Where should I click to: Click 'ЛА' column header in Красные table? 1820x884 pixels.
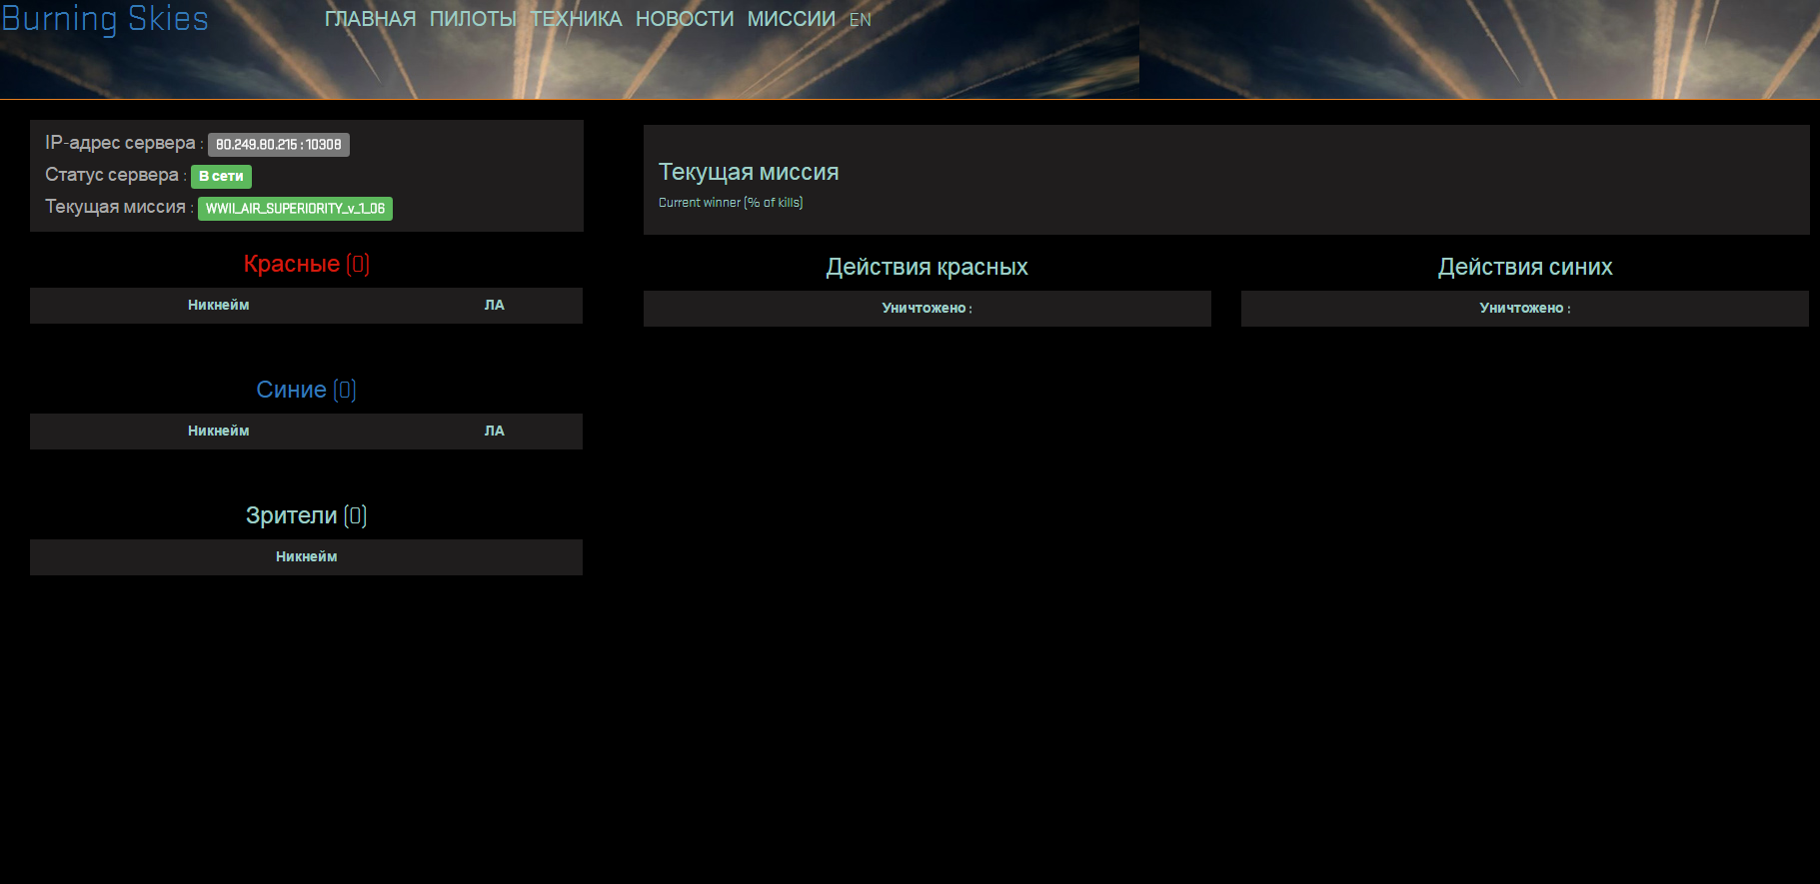(495, 306)
